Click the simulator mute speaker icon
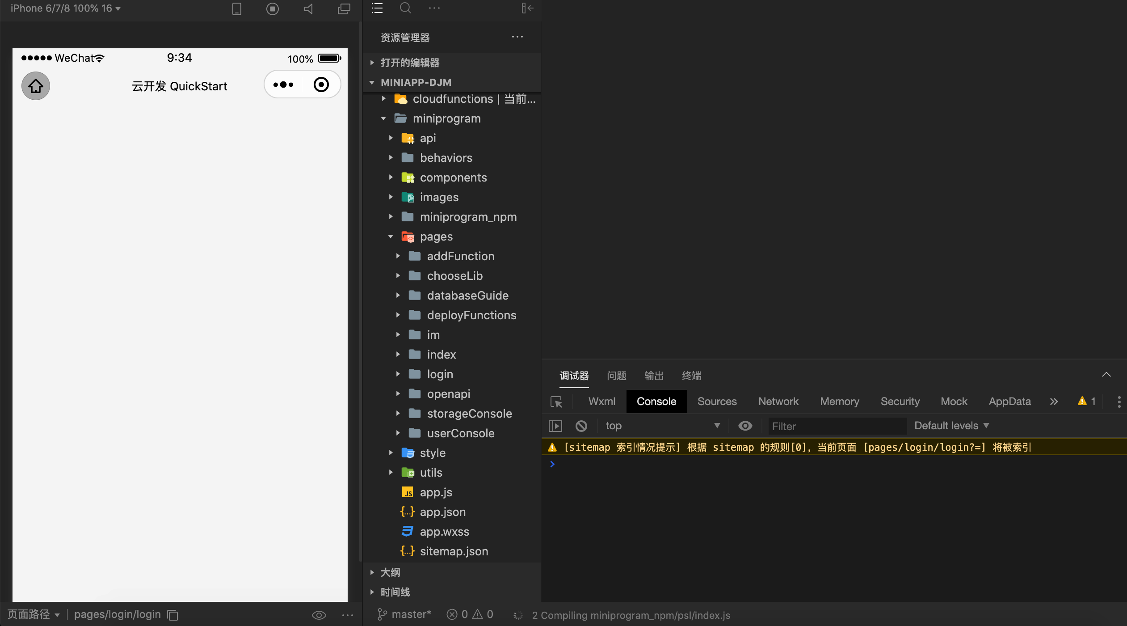Image resolution: width=1127 pixels, height=626 pixels. tap(308, 9)
